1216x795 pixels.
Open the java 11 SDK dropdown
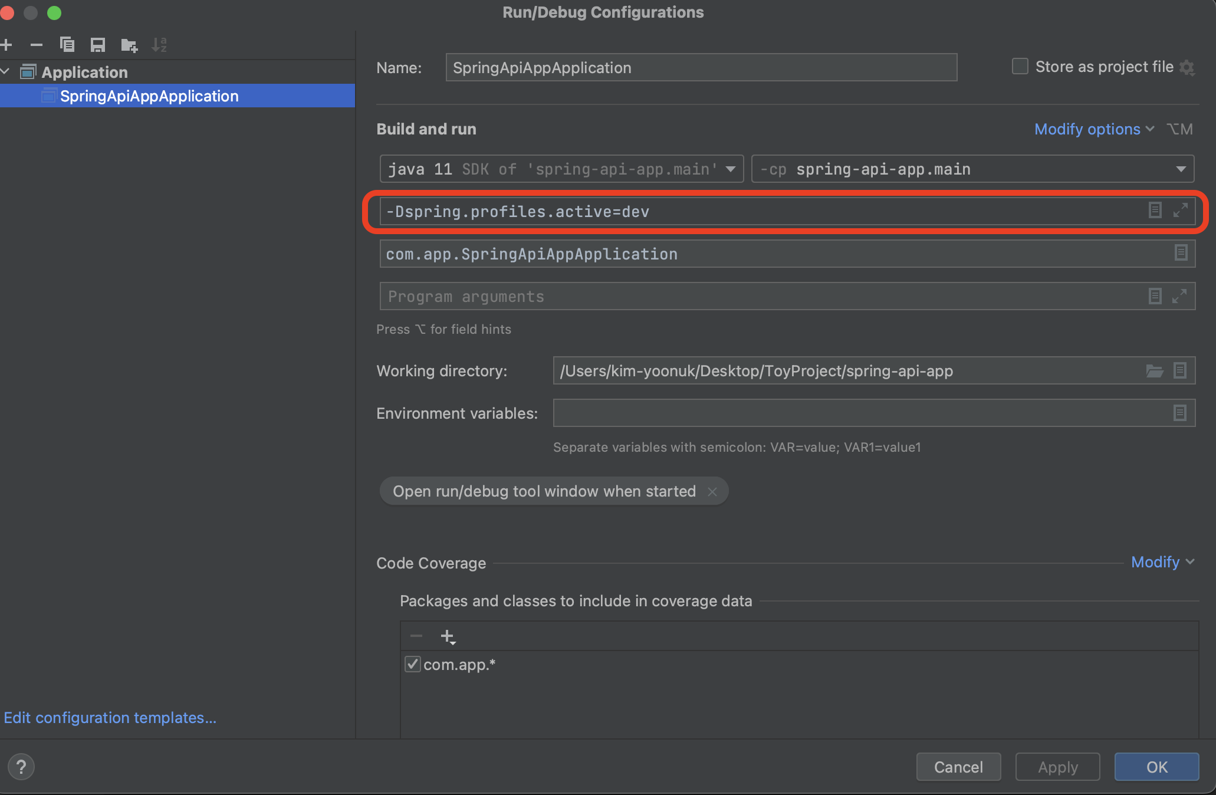click(x=731, y=169)
